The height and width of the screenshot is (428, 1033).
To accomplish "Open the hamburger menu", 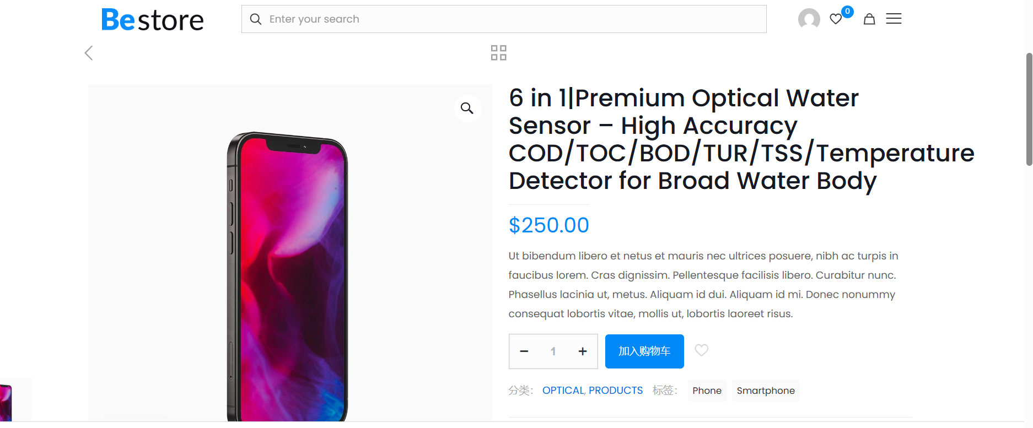I will pos(894,19).
